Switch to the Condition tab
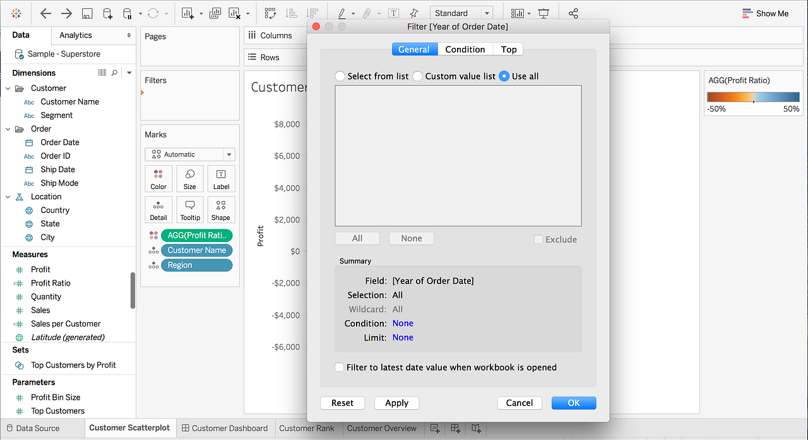Image resolution: width=808 pixels, height=440 pixels. click(x=465, y=49)
